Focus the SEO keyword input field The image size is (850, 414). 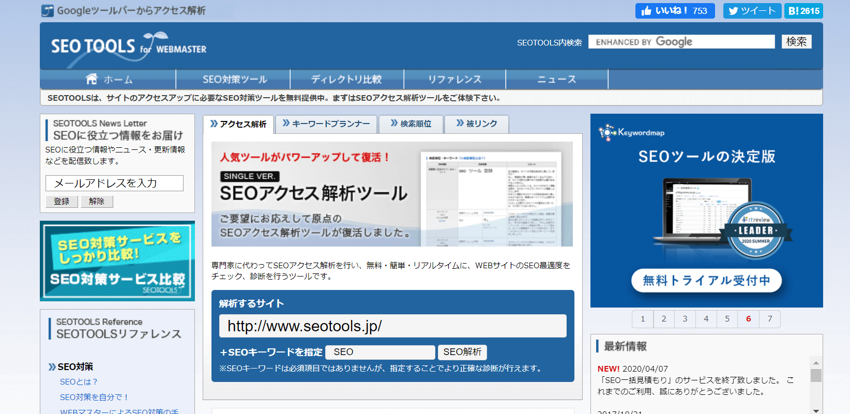pos(380,352)
